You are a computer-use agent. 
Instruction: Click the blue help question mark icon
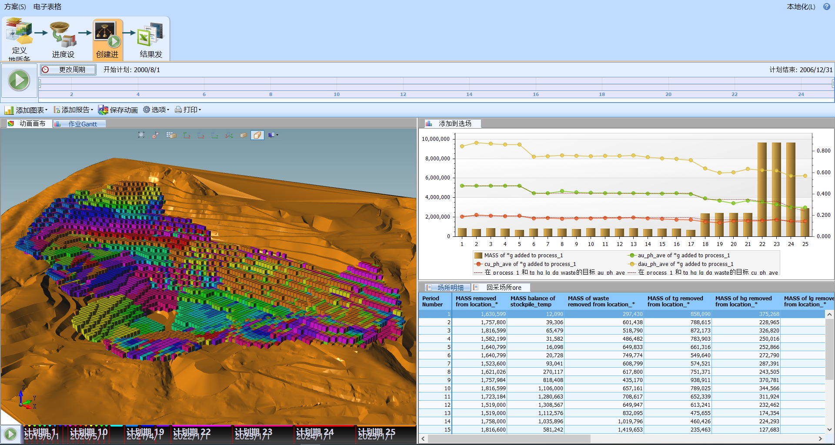click(826, 7)
